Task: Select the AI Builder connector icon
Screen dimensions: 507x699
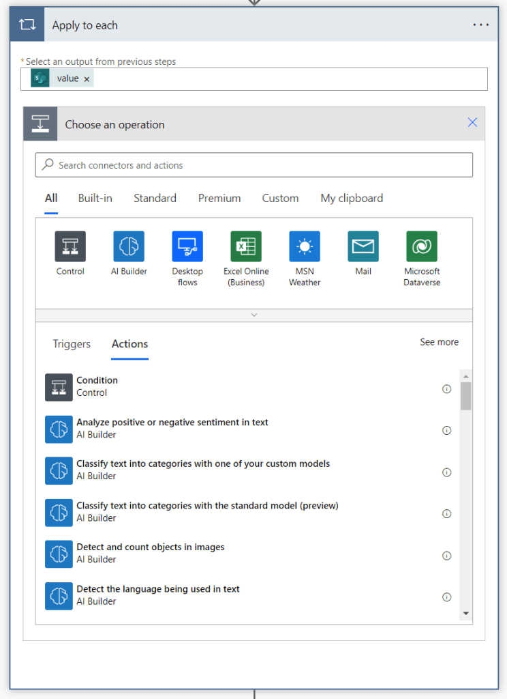Action: (129, 246)
